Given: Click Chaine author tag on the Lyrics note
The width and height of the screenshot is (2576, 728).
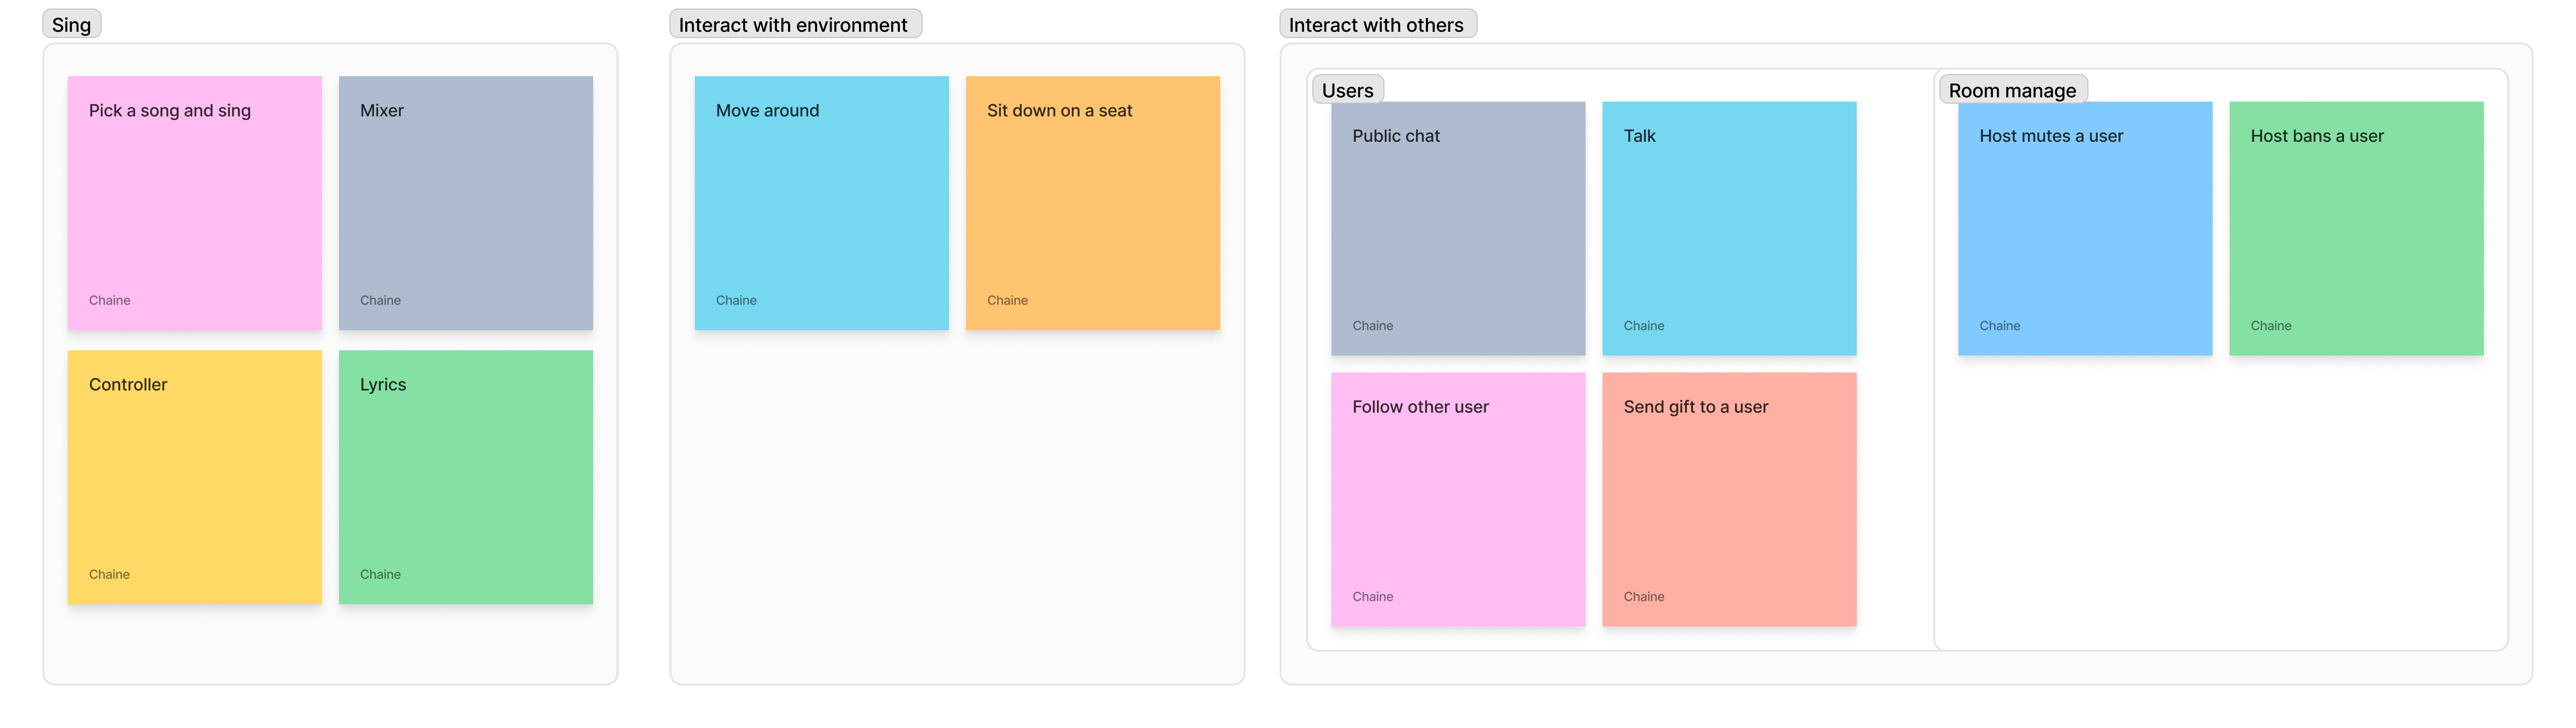Looking at the screenshot, I should pos(380,574).
